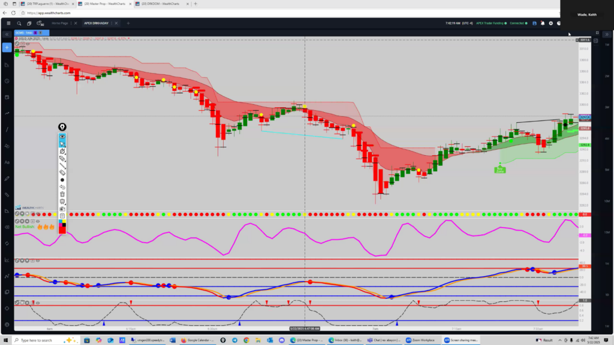Toggle the chart fullscreen icon
The image size is (614, 345).
point(597,33)
